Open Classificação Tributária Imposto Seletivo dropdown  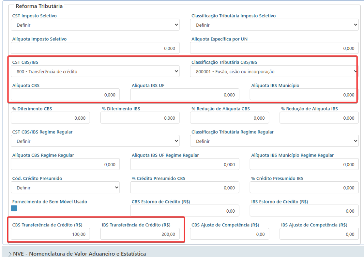tap(274, 25)
